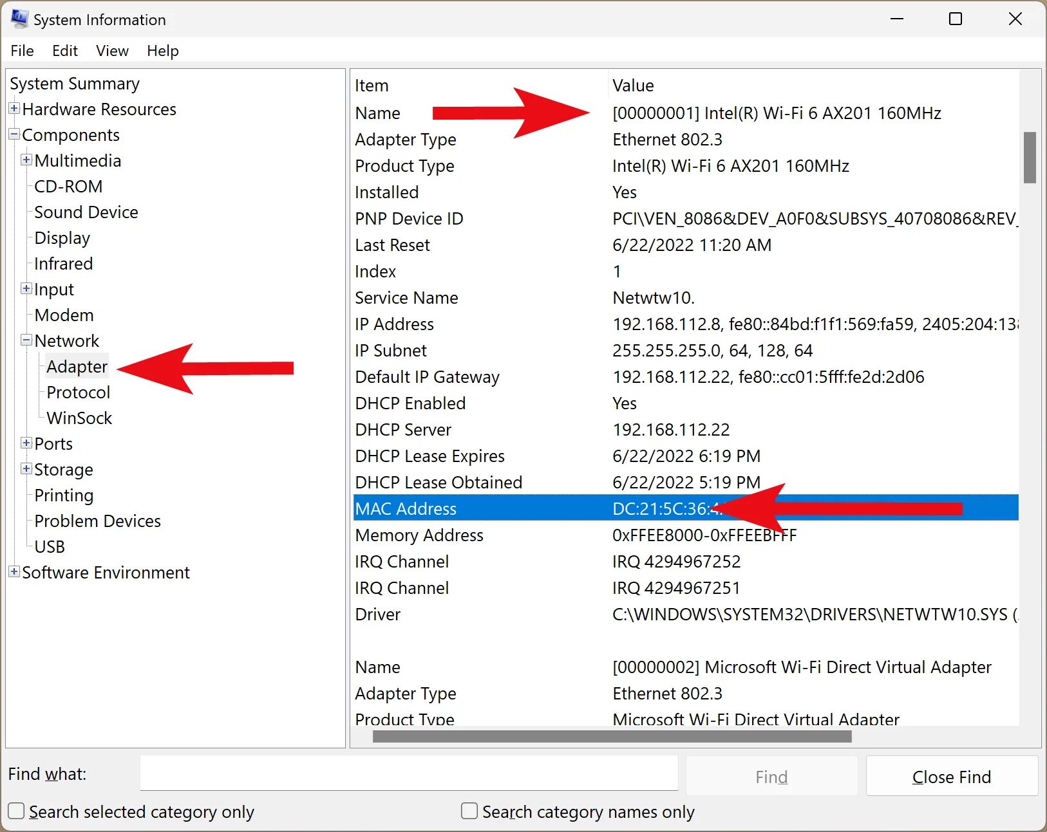Select the Components tree item
Screen dimensions: 1047x832
(71, 135)
